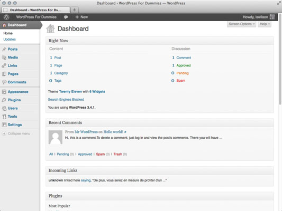
Task: Click the Collapse menu arrow icon
Action: click(4, 133)
